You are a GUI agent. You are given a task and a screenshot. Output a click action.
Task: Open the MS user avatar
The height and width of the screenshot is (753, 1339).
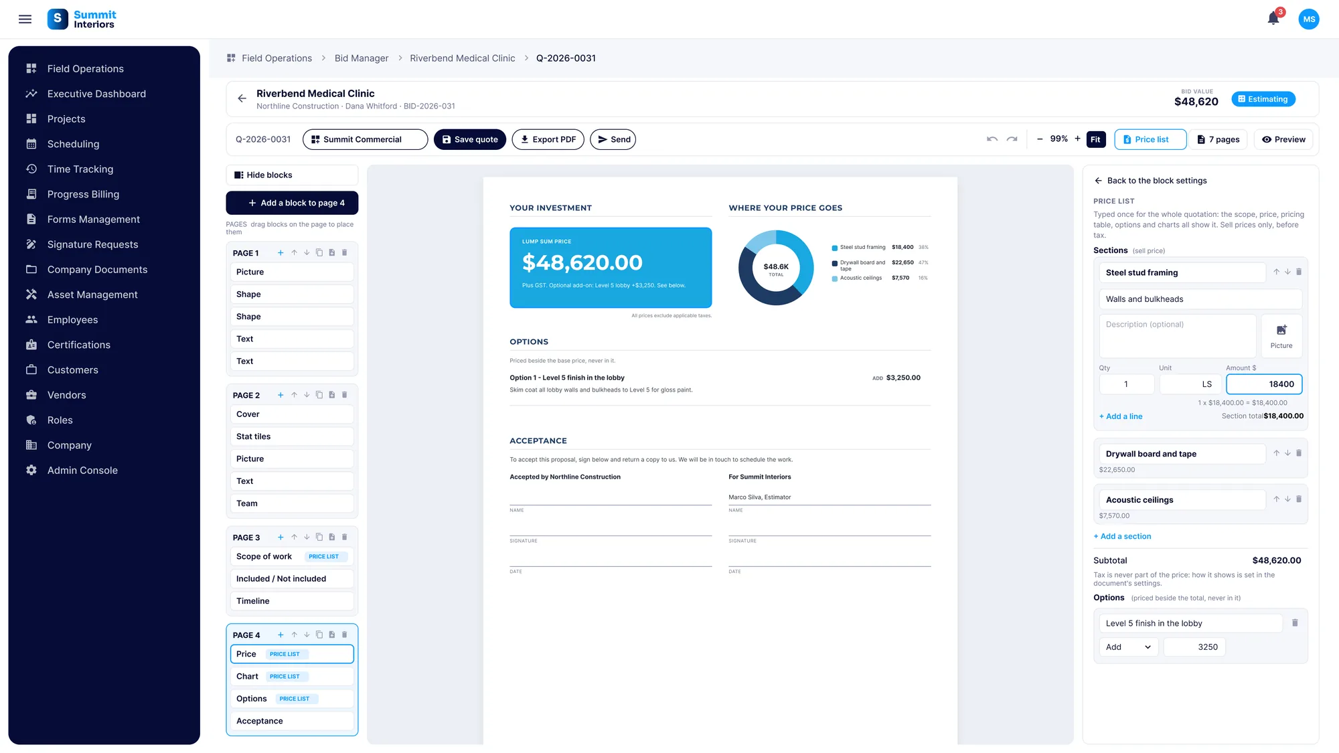(1309, 19)
